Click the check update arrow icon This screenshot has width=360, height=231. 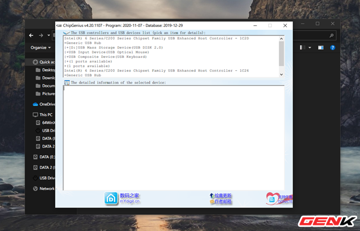tap(211, 196)
